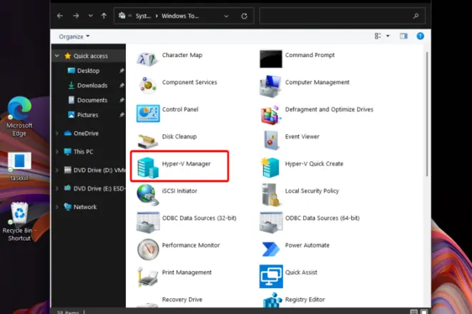Open ODBC Data Sources (64-bit) icon
Viewport: 472px width, 314px height.
[x=271, y=223]
